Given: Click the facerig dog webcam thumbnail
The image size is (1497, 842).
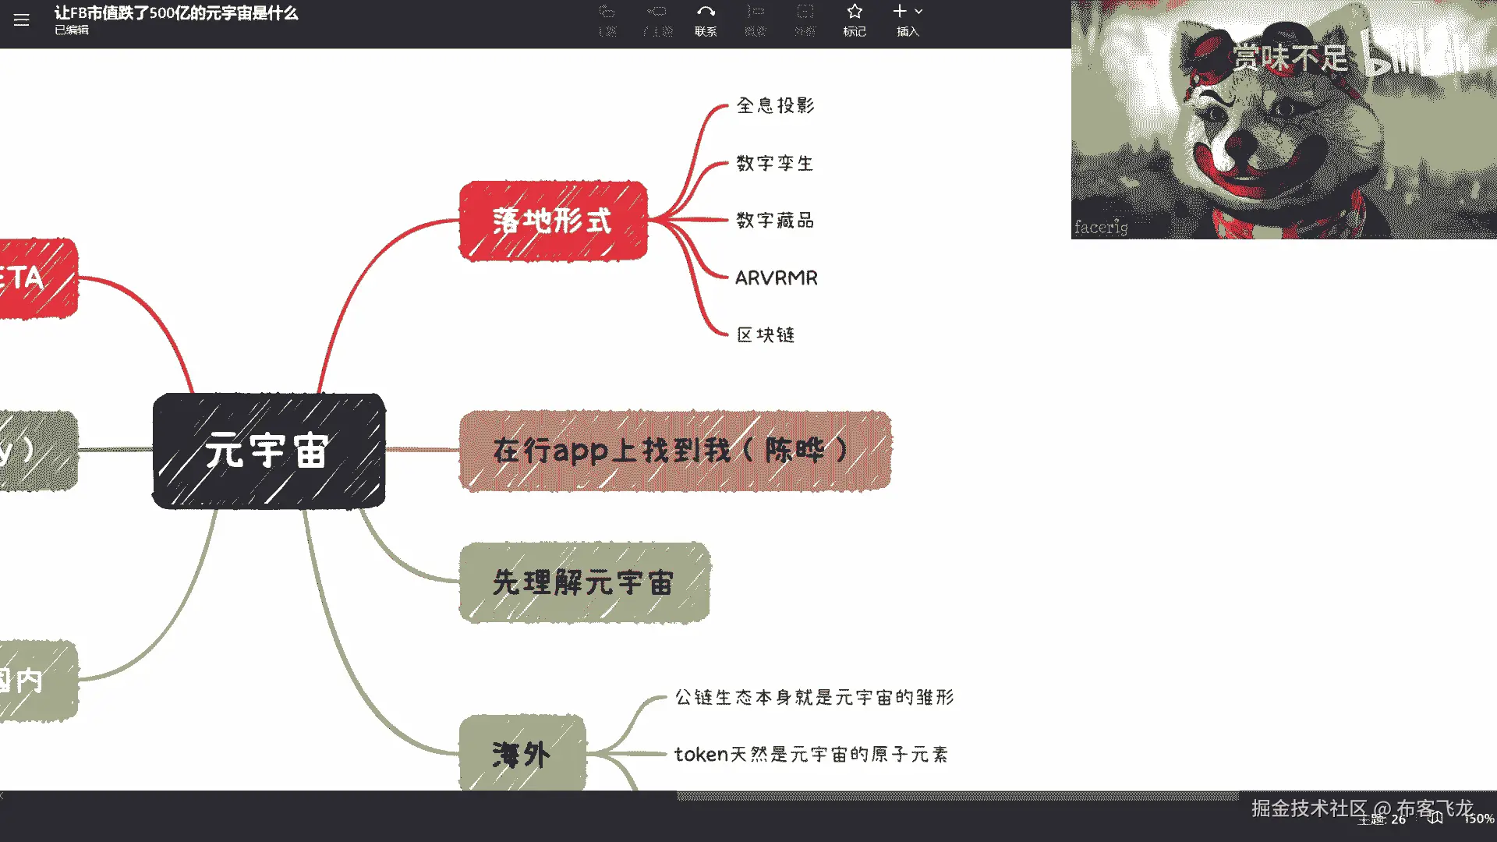Looking at the screenshot, I should (x=1283, y=119).
